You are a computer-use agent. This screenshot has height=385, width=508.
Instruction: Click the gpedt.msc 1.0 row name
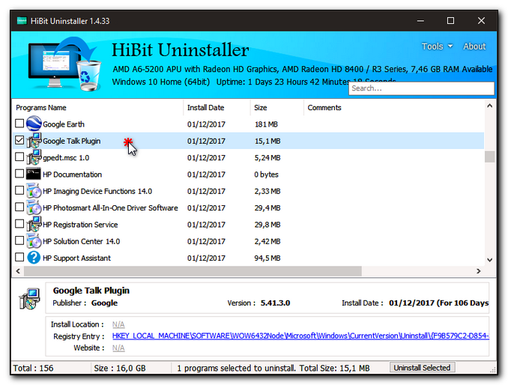click(66, 158)
